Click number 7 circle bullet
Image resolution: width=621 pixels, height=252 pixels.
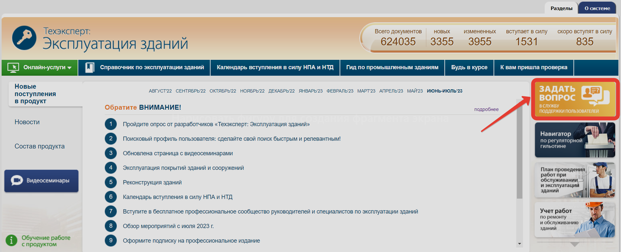111,211
